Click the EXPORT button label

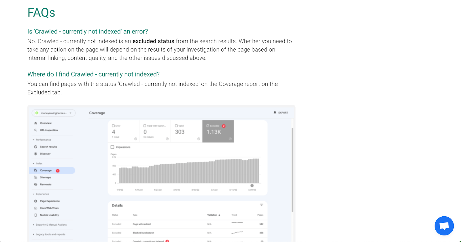coord(283,113)
